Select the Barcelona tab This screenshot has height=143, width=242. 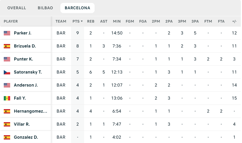pyautogui.click(x=77, y=8)
